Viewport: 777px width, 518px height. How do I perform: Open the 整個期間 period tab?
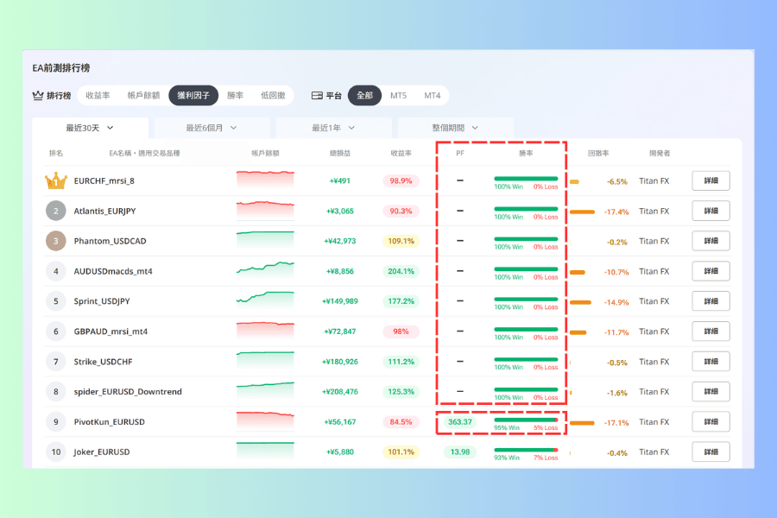(455, 128)
